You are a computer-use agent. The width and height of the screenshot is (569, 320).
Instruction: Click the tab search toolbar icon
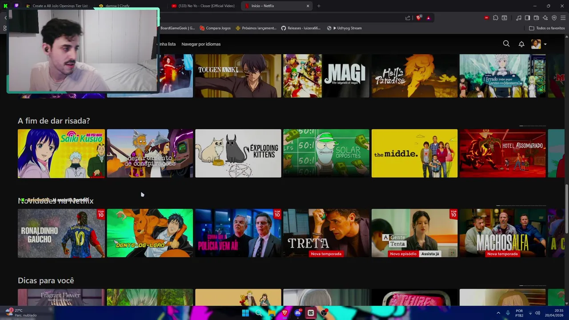[505, 18]
